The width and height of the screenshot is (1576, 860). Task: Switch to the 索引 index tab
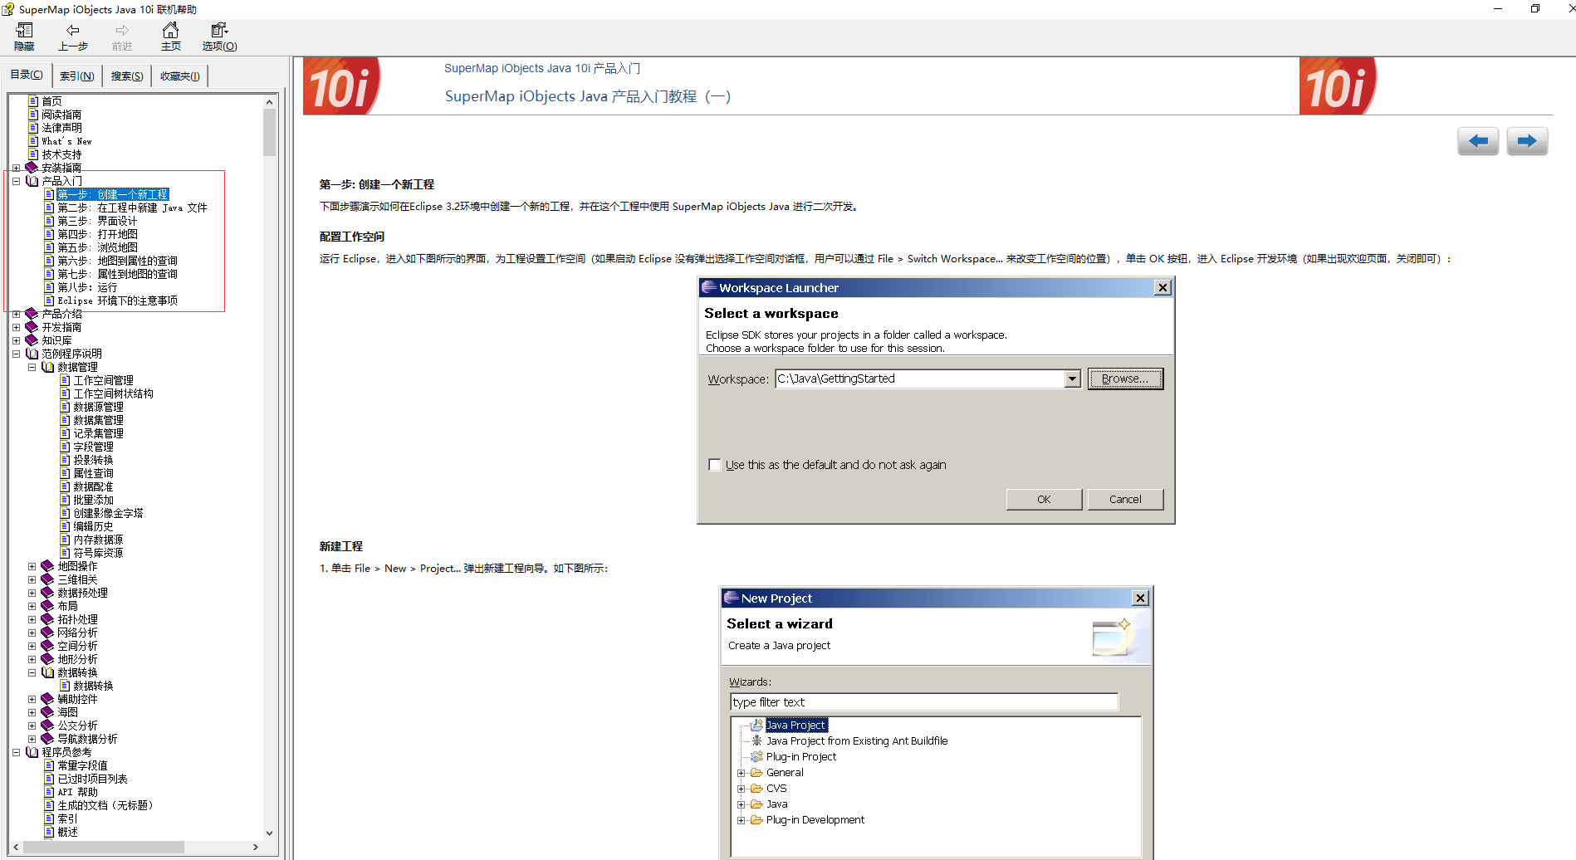pyautogui.click(x=76, y=76)
